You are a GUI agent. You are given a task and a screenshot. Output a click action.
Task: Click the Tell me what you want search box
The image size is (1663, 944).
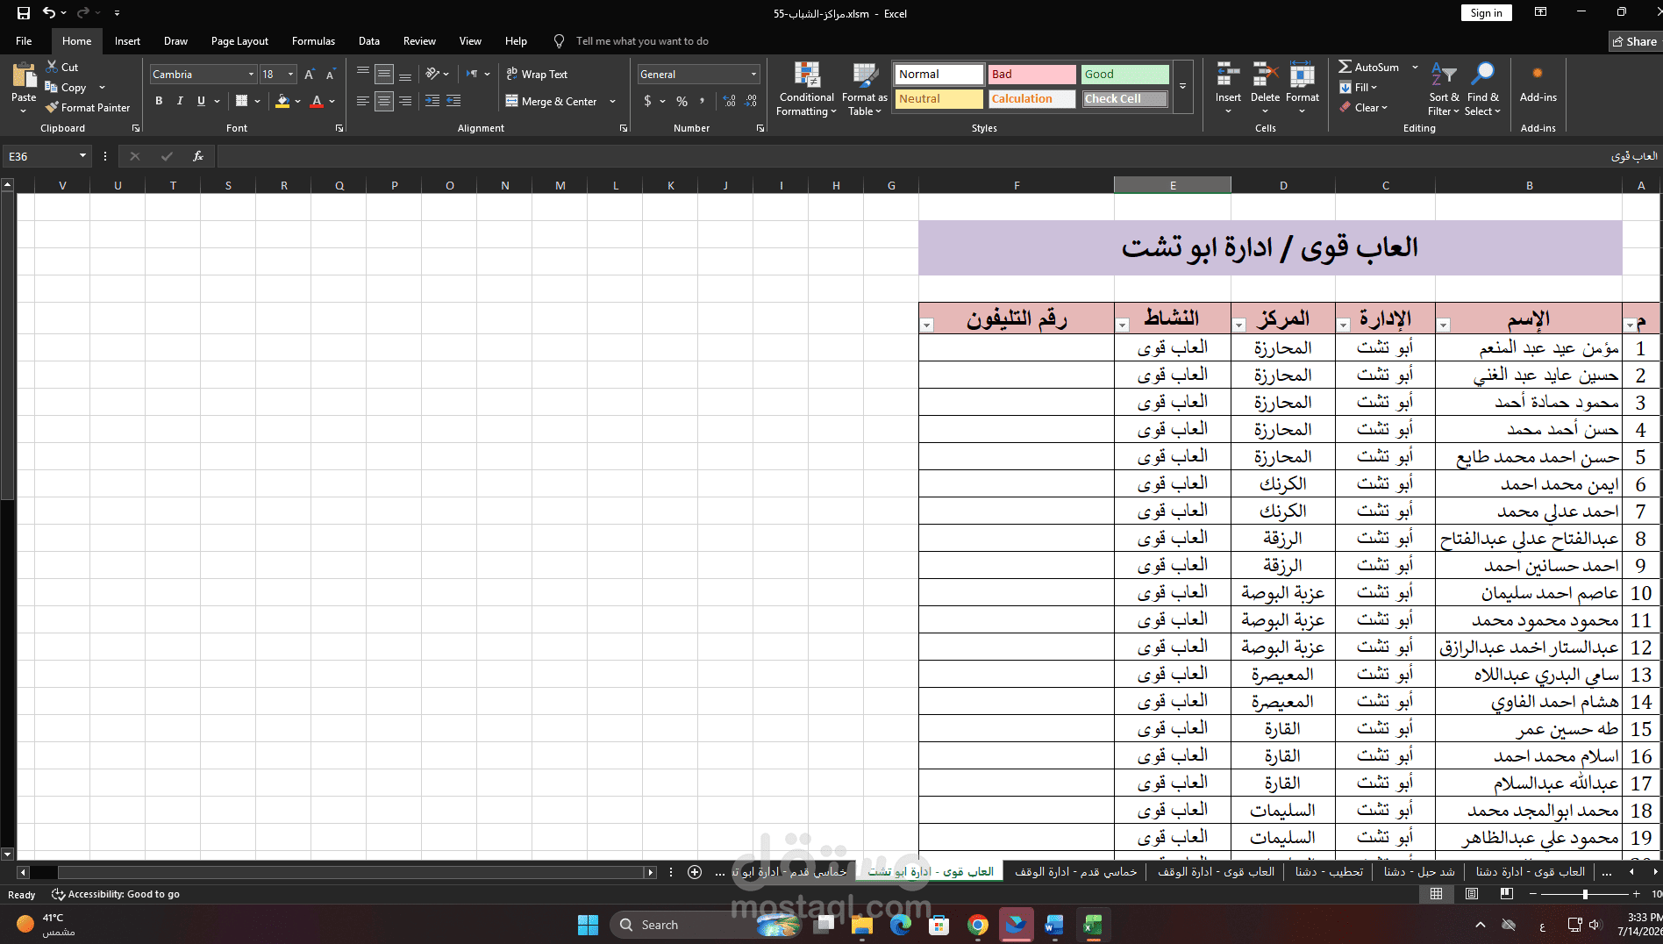pos(642,41)
